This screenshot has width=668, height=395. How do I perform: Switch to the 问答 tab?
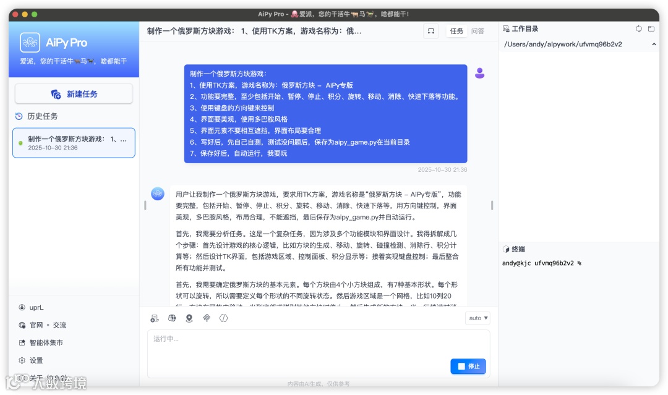click(x=477, y=31)
